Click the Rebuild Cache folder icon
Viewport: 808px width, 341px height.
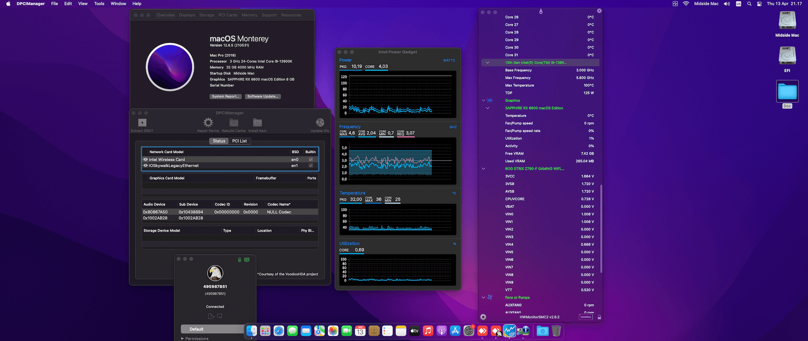(x=234, y=123)
